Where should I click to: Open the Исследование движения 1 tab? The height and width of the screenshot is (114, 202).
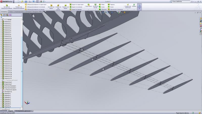pos(23,111)
